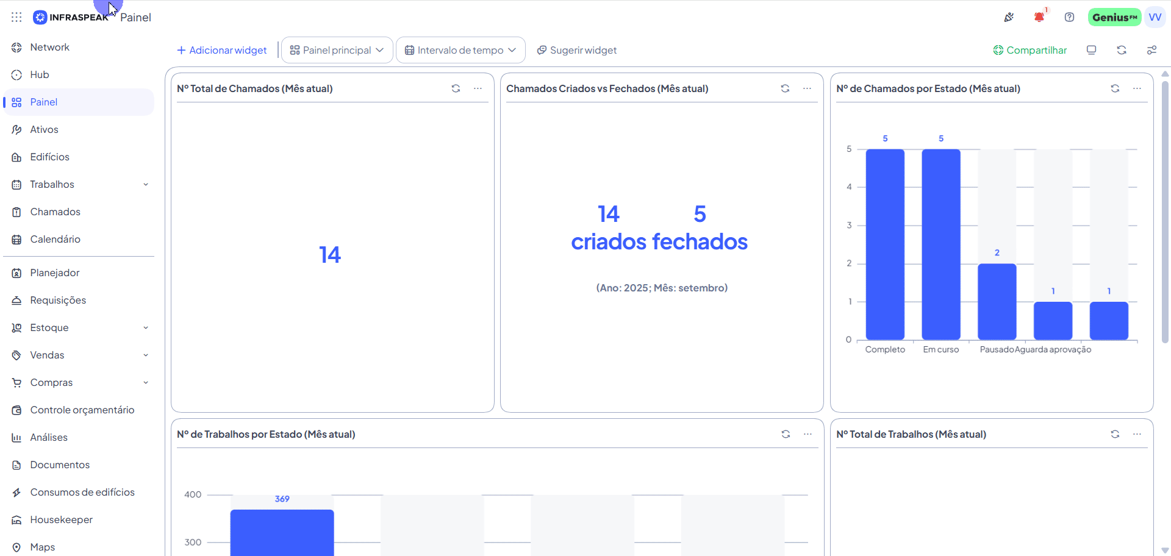Expand the Compras submenu chevron
Viewport: 1171px width, 556px height.
[x=146, y=383]
